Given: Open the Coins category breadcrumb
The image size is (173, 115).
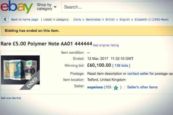Looking at the screenshot, I should click(78, 19).
